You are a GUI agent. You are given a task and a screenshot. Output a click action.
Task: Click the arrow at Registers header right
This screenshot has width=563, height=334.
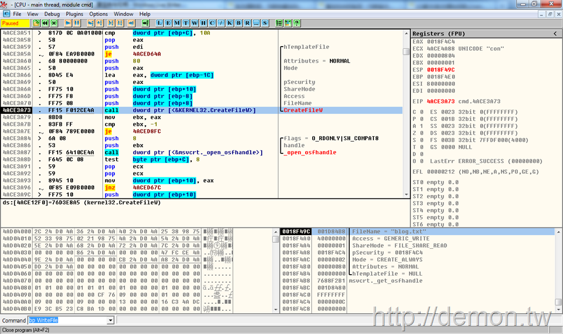point(555,34)
